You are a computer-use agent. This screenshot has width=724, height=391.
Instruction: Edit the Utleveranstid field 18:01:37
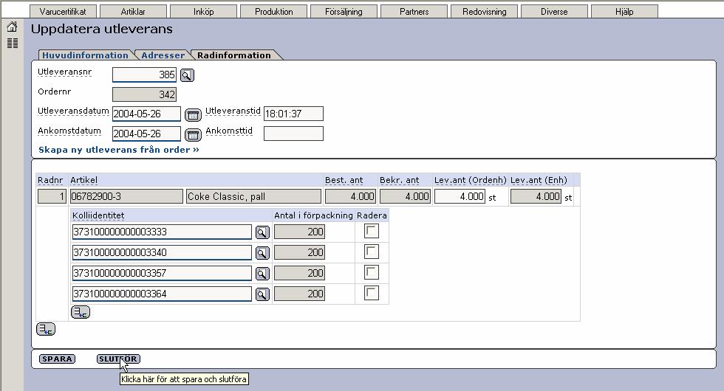point(294,114)
